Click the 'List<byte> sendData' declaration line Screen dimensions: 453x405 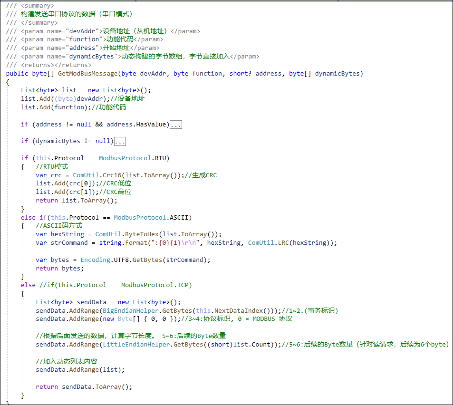coord(108,302)
